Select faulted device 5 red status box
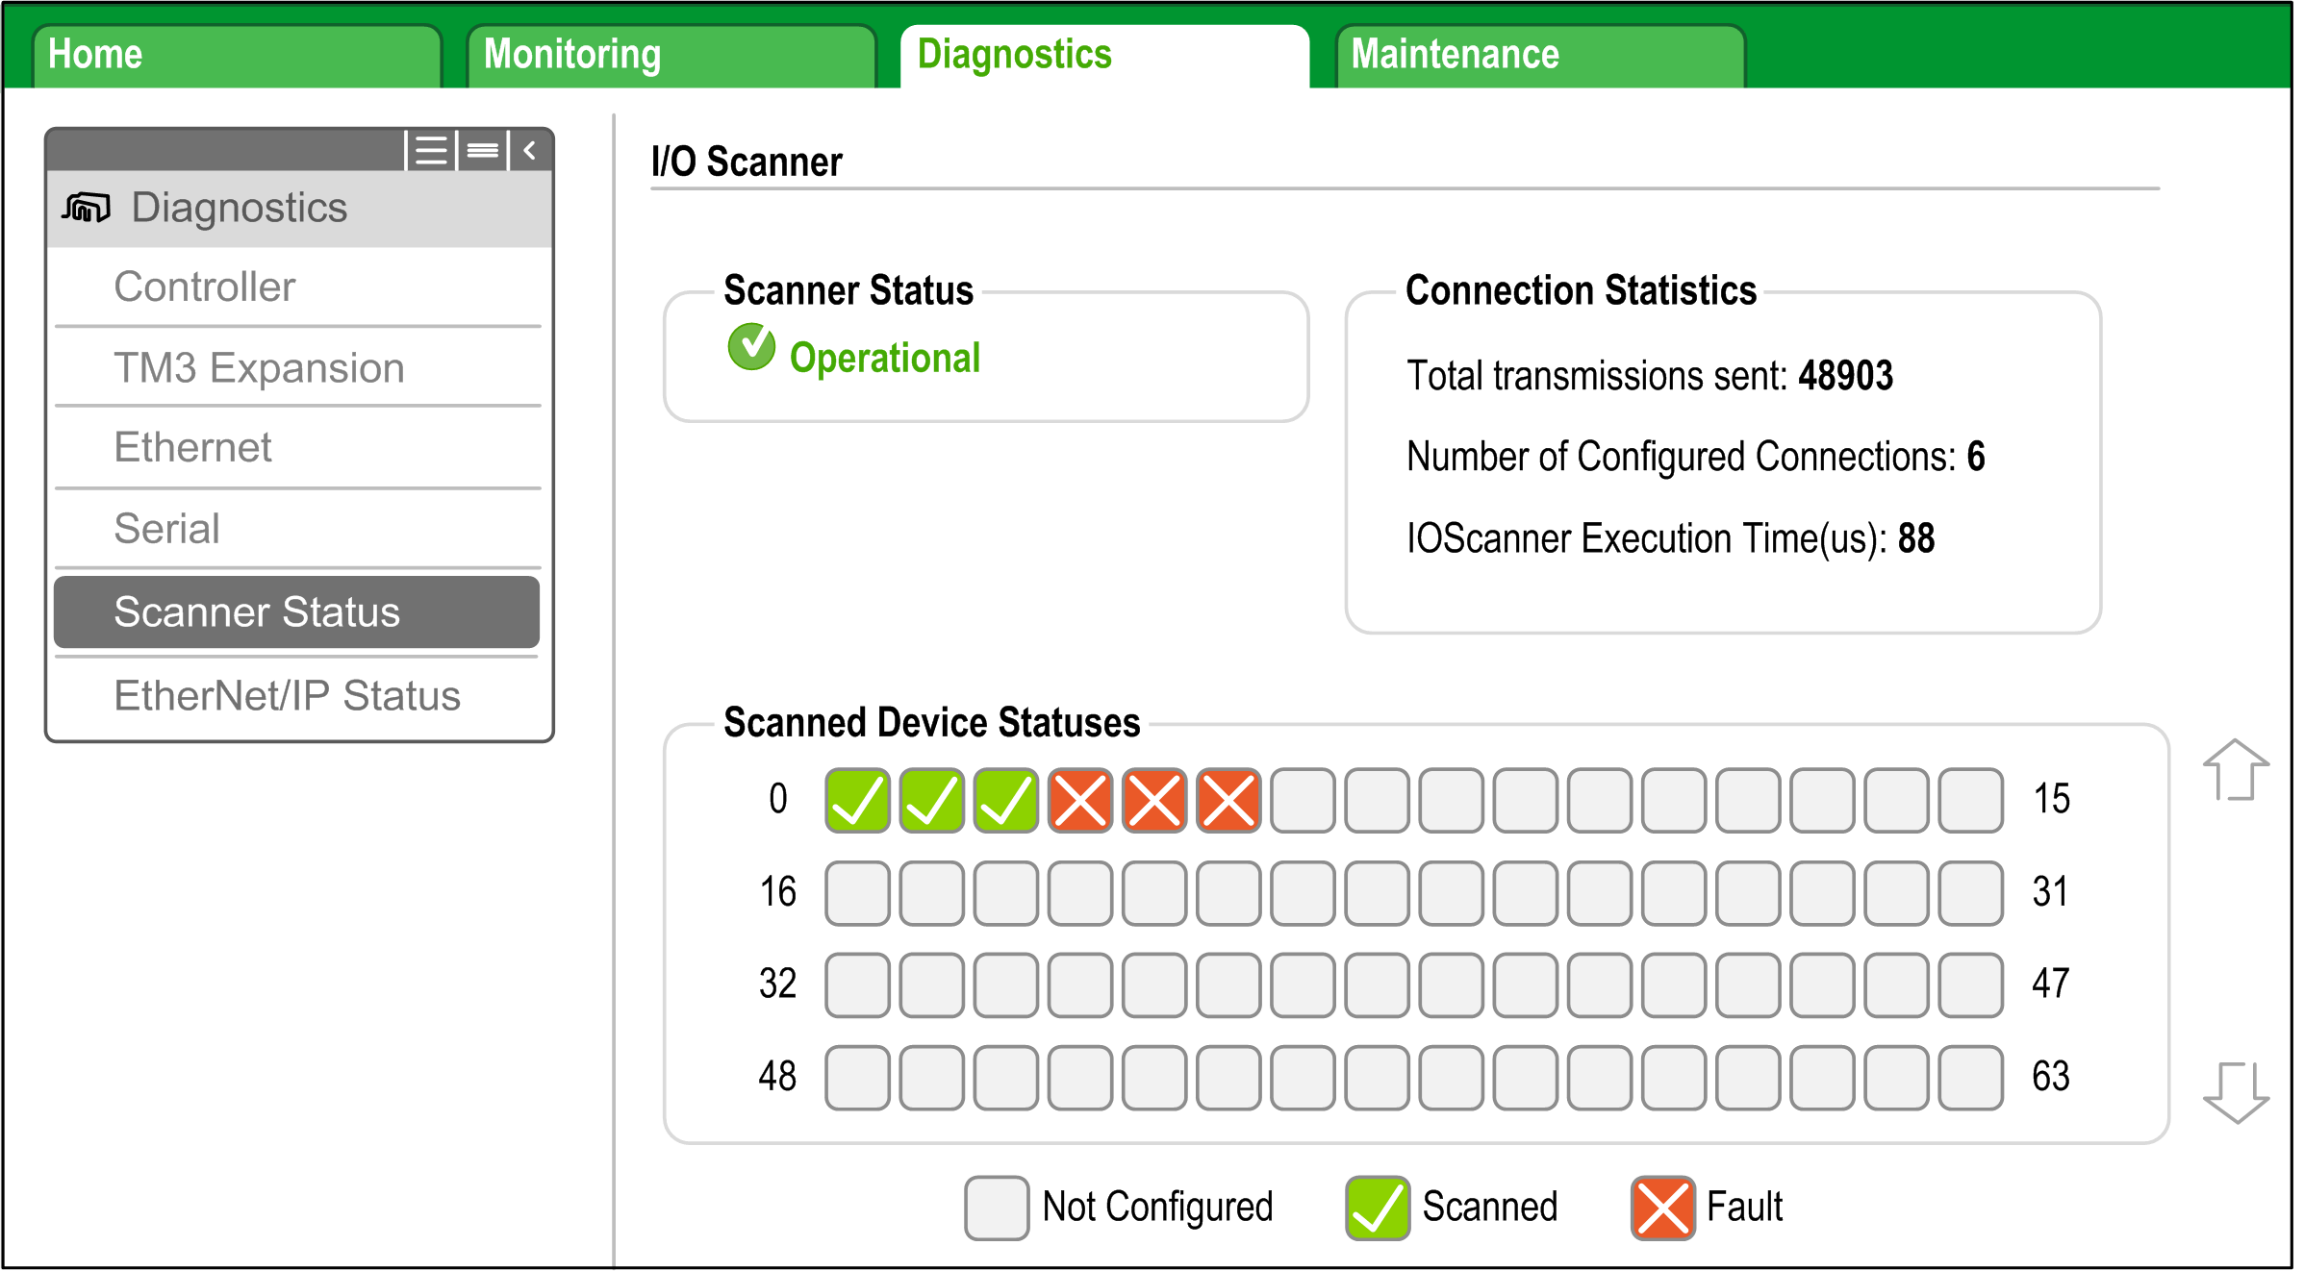 (1228, 800)
